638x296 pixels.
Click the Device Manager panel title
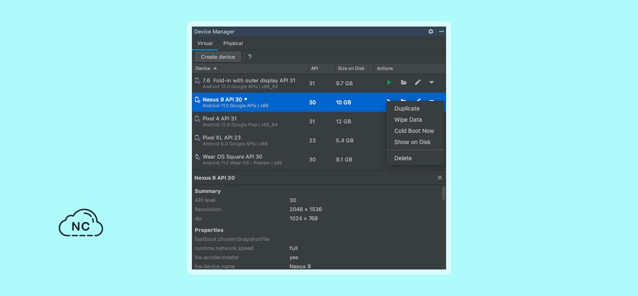[x=214, y=32]
